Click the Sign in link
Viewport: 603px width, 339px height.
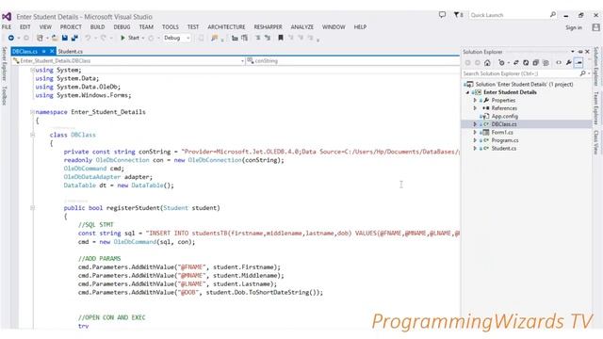(574, 27)
